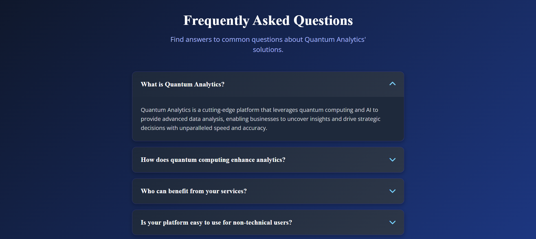Viewport: 536px width, 239px height.
Task: Click the answer line ending "speed and accuracy."
Action: (204, 128)
